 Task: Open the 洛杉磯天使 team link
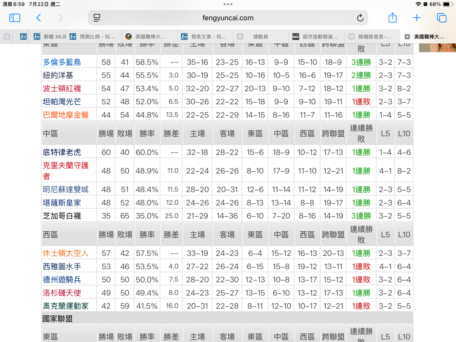coord(62,293)
